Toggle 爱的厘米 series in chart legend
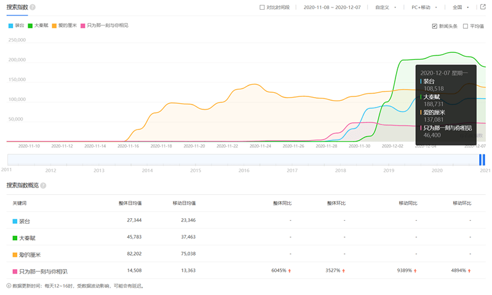The height and width of the screenshot is (295, 492). [x=65, y=26]
